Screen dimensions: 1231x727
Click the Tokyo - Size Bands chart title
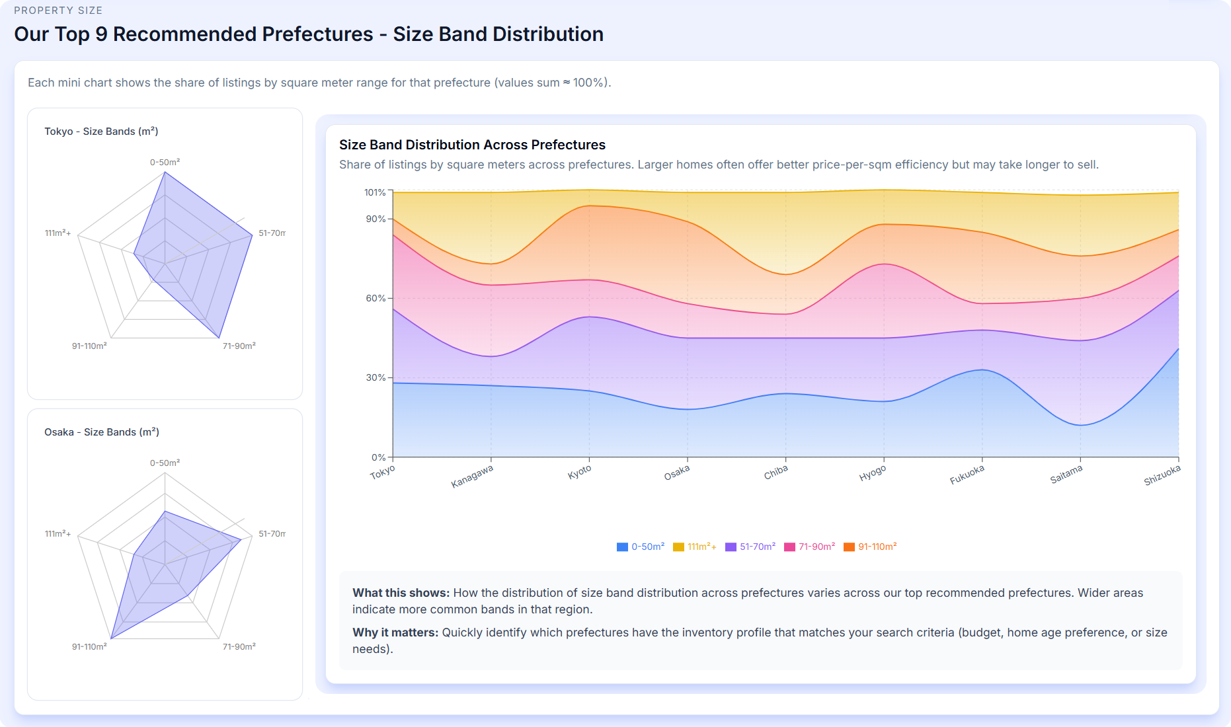pos(101,132)
